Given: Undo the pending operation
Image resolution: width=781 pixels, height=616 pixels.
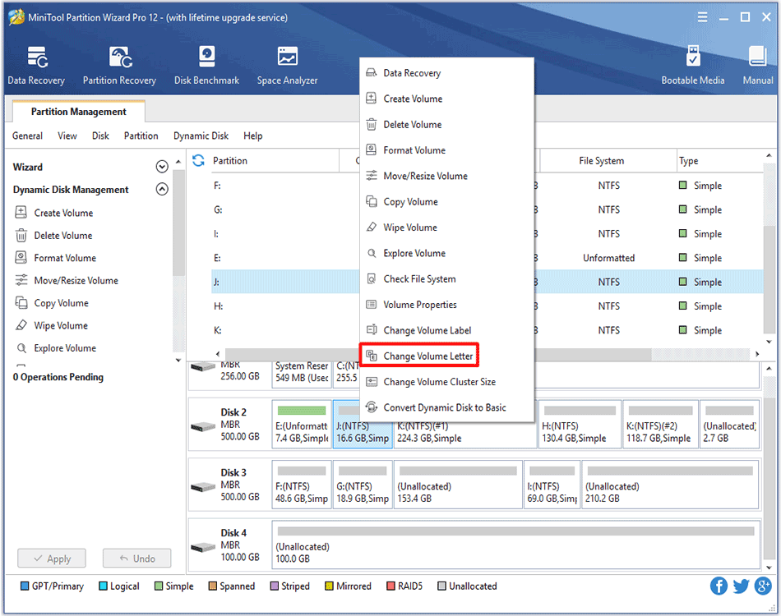Looking at the screenshot, I should [136, 558].
